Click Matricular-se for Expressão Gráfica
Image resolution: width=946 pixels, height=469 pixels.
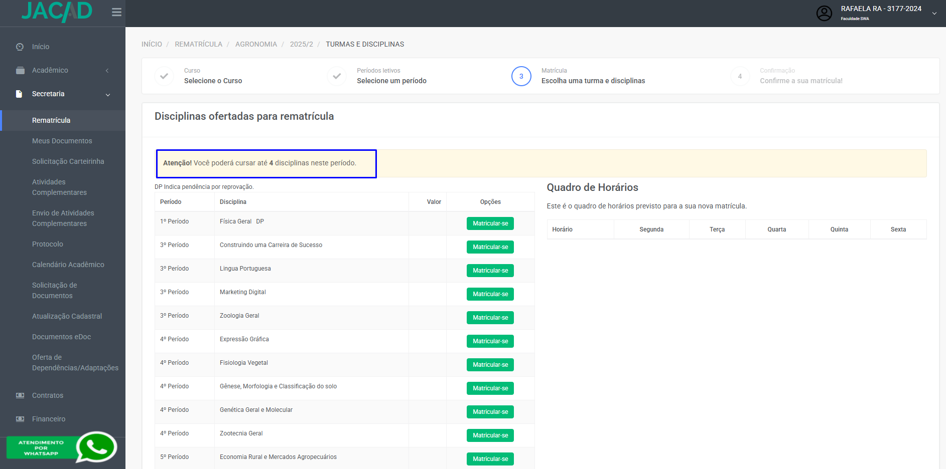click(x=490, y=341)
